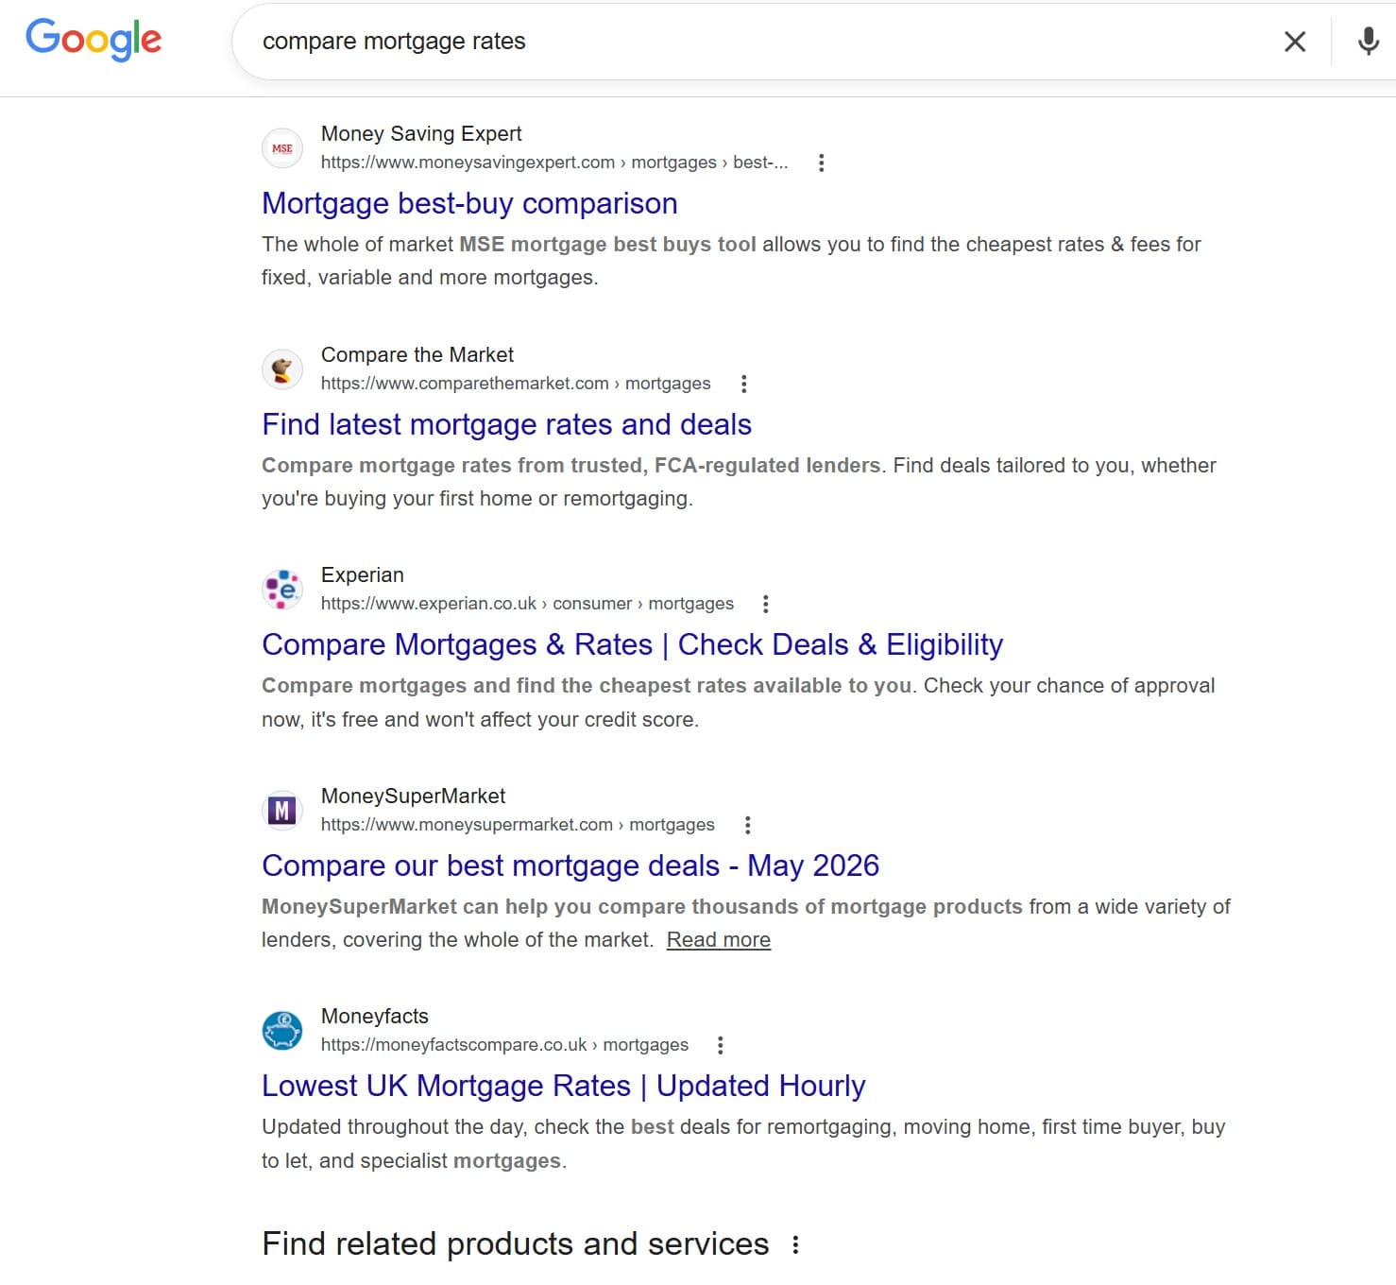Click the Experian site name
Image resolution: width=1396 pixels, height=1285 pixels.
click(x=363, y=575)
